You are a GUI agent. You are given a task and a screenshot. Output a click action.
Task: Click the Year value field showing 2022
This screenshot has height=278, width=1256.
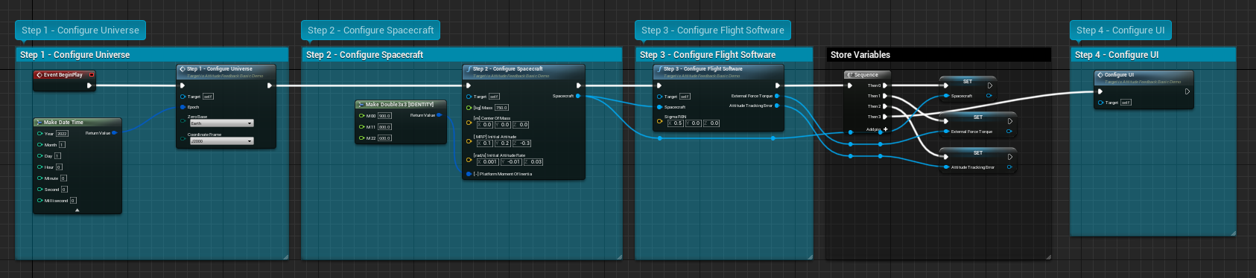(62, 134)
